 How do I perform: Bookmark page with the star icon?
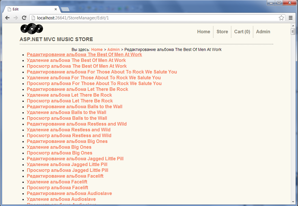click(x=281, y=18)
